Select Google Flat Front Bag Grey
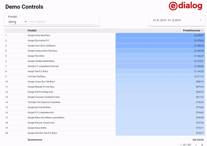 click(x=40, y=92)
